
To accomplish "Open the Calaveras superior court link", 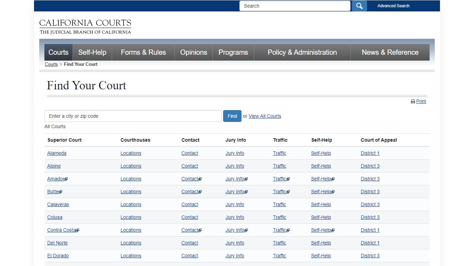I will (x=58, y=204).
